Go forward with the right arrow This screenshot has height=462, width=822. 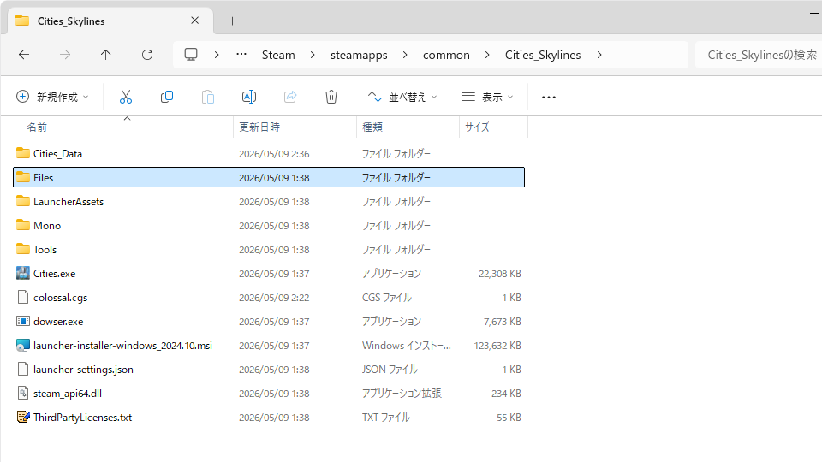(x=65, y=55)
